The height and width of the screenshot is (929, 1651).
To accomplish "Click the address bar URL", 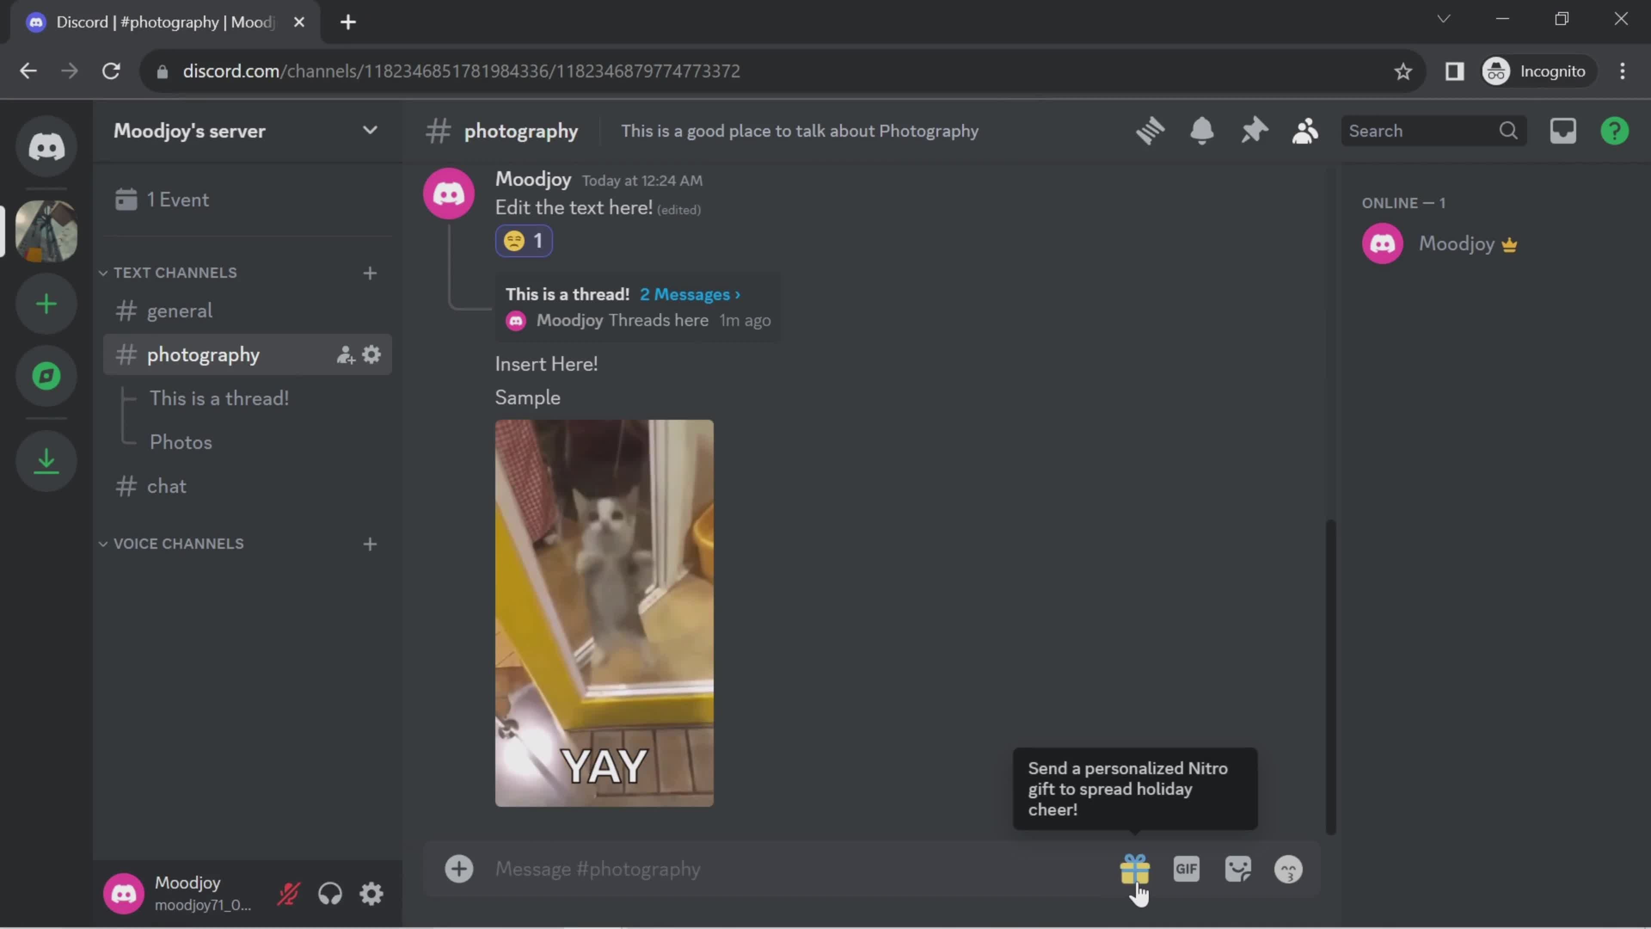I will 461,71.
